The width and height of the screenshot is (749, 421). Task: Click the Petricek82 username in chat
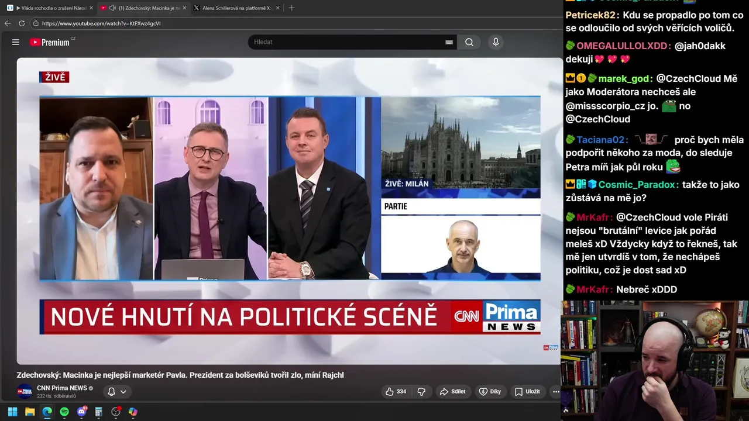click(590, 15)
